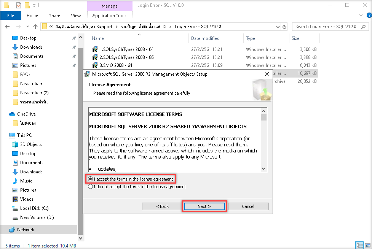Open the View ribbon tab
The image size is (372, 249).
coord(76,16)
